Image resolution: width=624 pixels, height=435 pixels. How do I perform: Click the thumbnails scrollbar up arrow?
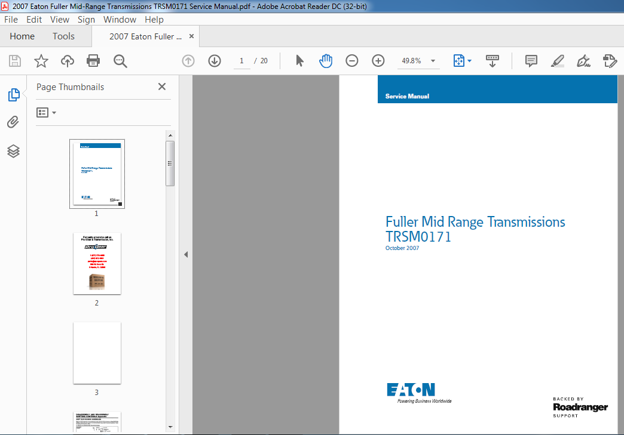pyautogui.click(x=170, y=135)
